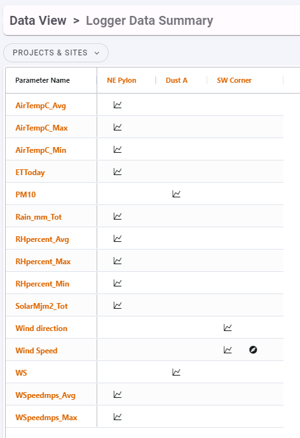Viewport: 300px width, 438px height.
Task: Click the Projects & Sites chevron arrow
Action: point(97,53)
